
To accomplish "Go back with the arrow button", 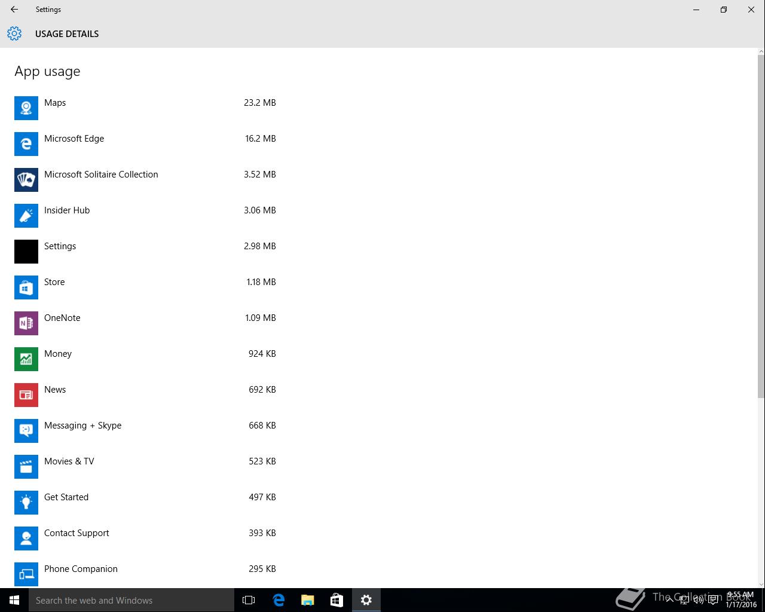I will pos(14,10).
